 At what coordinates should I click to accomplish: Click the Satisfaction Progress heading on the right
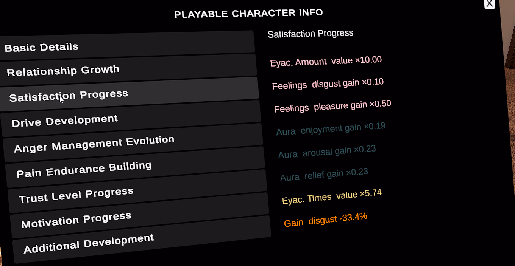(x=311, y=34)
